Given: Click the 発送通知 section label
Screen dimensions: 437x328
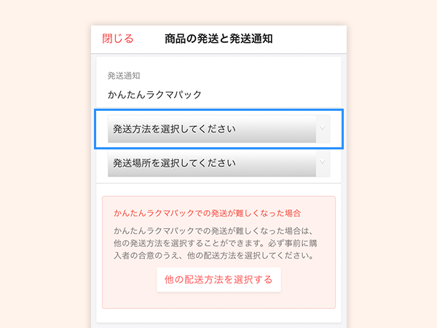Looking at the screenshot, I should click(124, 76).
